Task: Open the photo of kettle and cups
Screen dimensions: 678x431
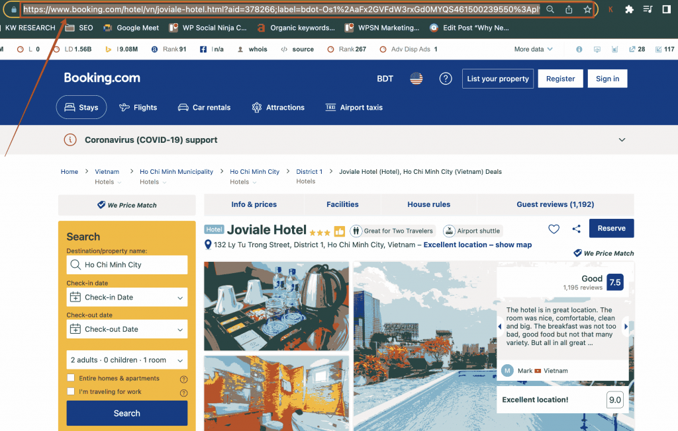Action: pyautogui.click(x=276, y=306)
